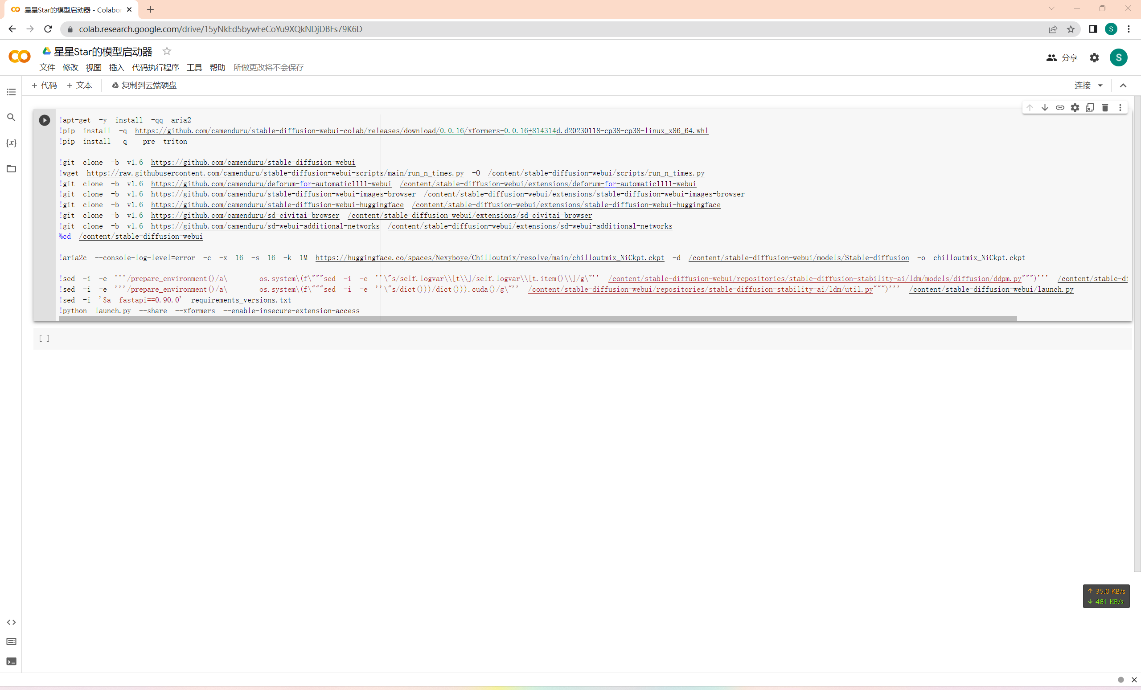Open the cell's more actions menu

tap(1120, 107)
